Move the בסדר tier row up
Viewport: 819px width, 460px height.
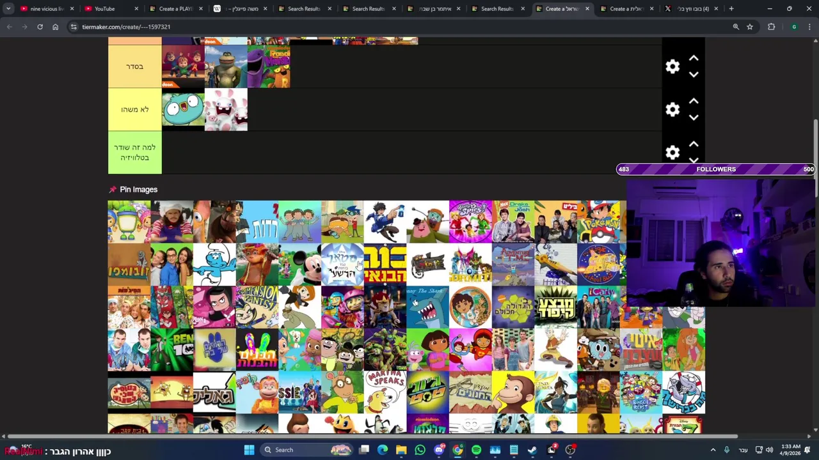tap(694, 58)
